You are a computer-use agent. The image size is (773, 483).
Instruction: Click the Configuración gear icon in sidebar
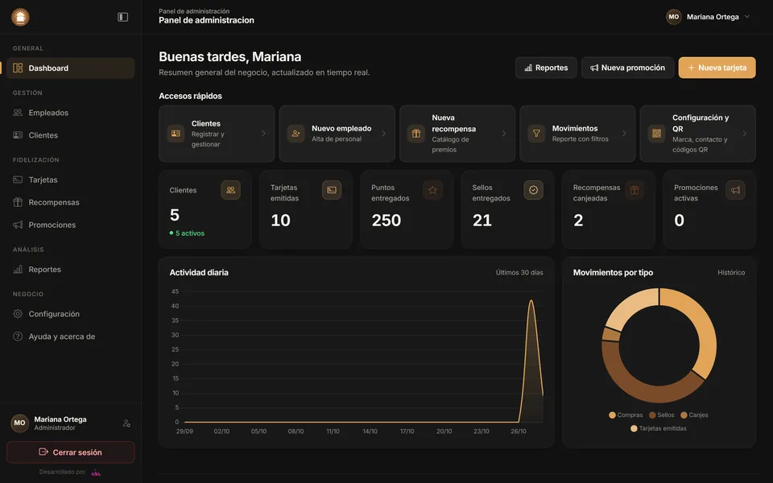click(x=18, y=313)
